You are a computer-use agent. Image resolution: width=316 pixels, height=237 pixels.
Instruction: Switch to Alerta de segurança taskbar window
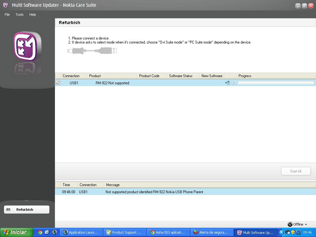[212, 232]
